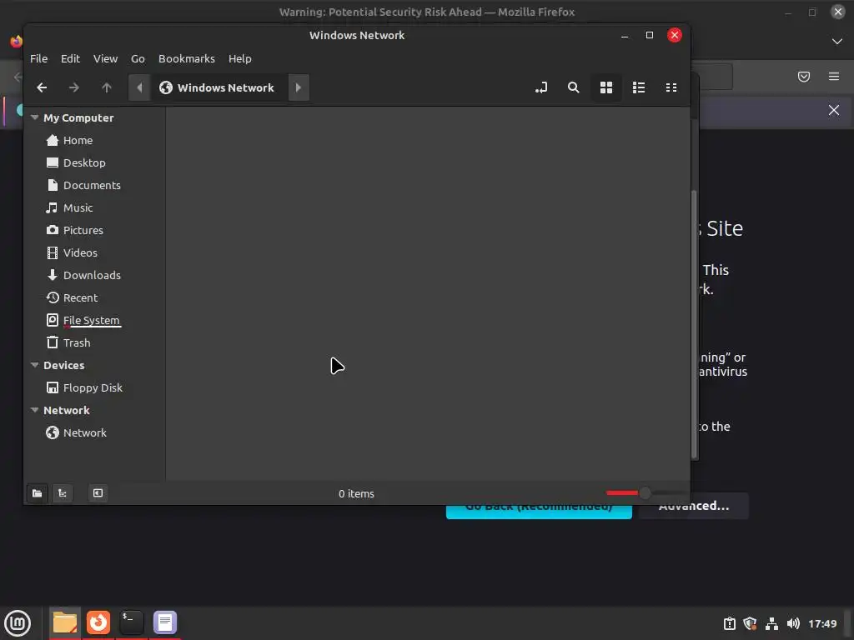Screen dimensions: 854x640
Task: Select Floppy Disk device
Action: coord(94,387)
